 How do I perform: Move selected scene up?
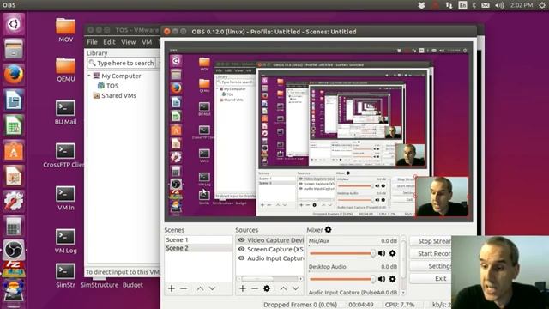coord(200,288)
